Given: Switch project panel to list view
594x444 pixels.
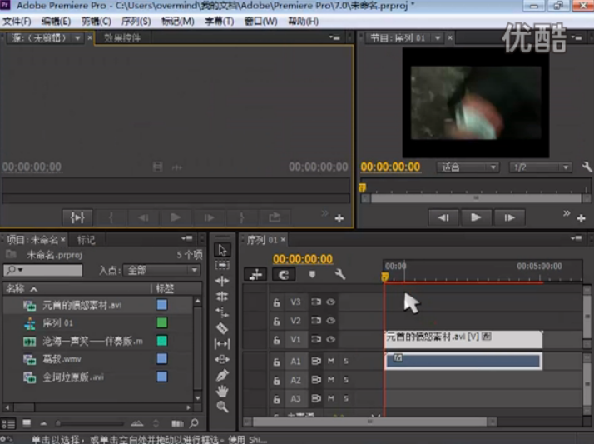Looking at the screenshot, I should pyautogui.click(x=8, y=423).
